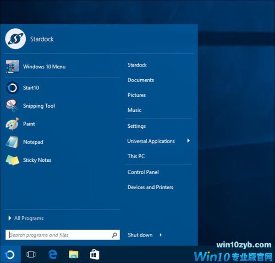
Task: Launch Microsoft Edge from the taskbar
Action: point(52,254)
